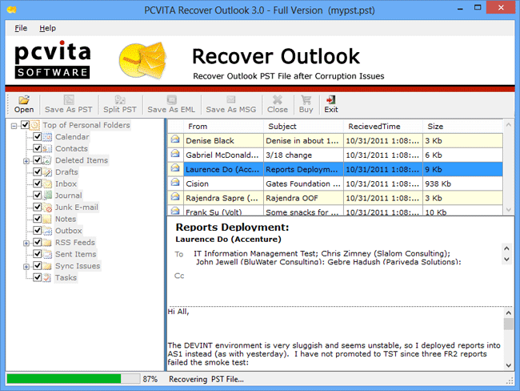Click the green recovery progress bar
Image resolution: width=520 pixels, height=391 pixels.
pos(64,379)
